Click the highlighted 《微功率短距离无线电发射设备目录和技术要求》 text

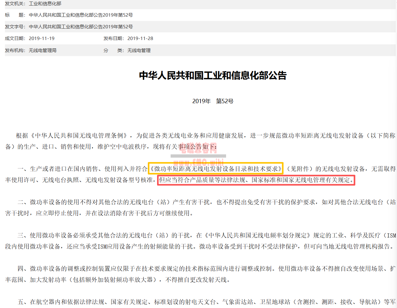[x=216, y=168]
